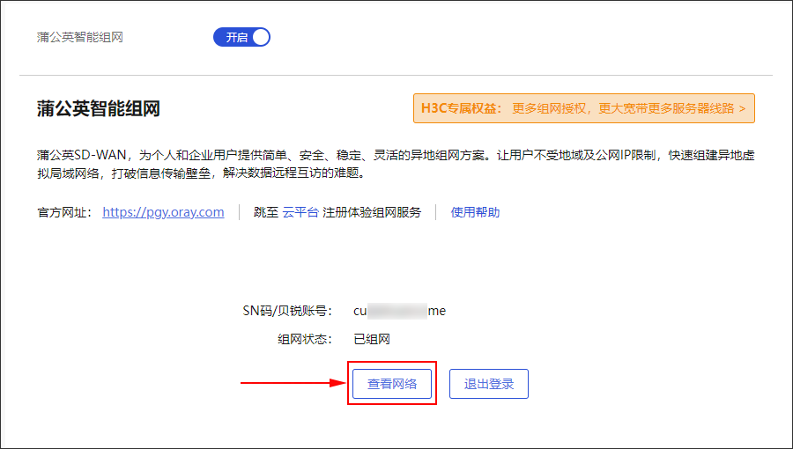Toggle the 蒲公英智能组网 switch off

241,37
